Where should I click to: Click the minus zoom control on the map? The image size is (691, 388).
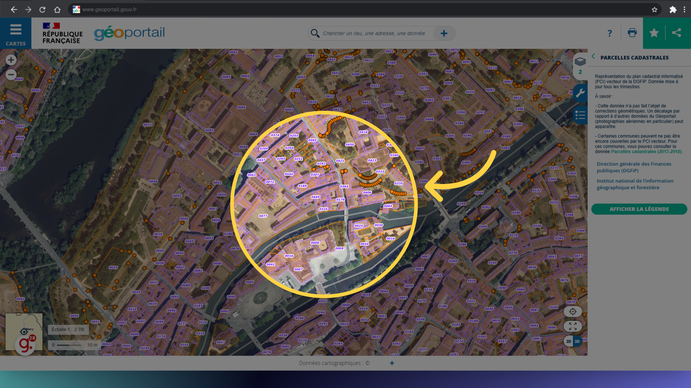pyautogui.click(x=11, y=74)
